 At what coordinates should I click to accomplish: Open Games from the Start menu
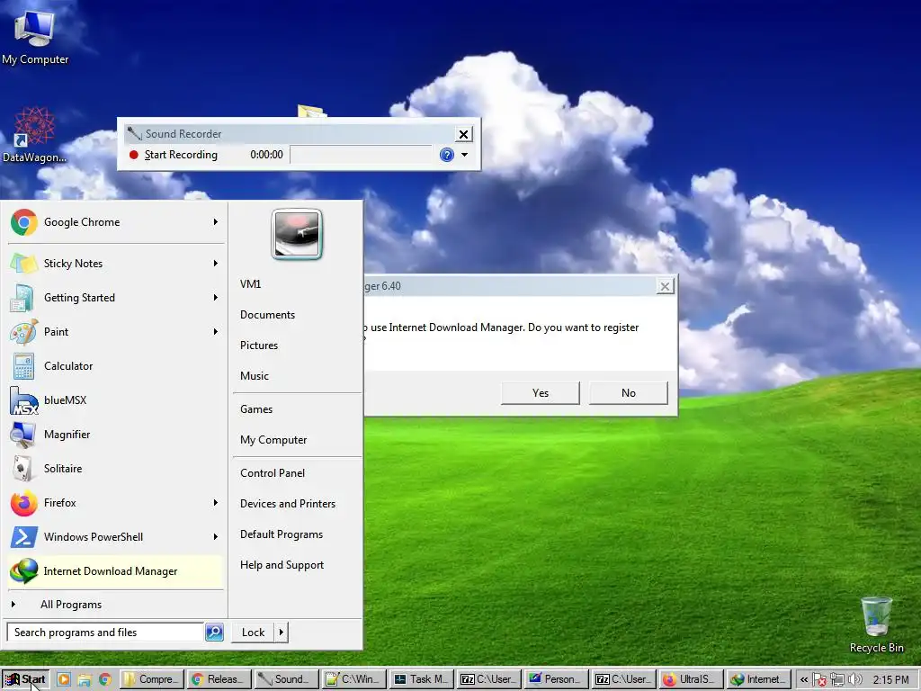(x=256, y=409)
